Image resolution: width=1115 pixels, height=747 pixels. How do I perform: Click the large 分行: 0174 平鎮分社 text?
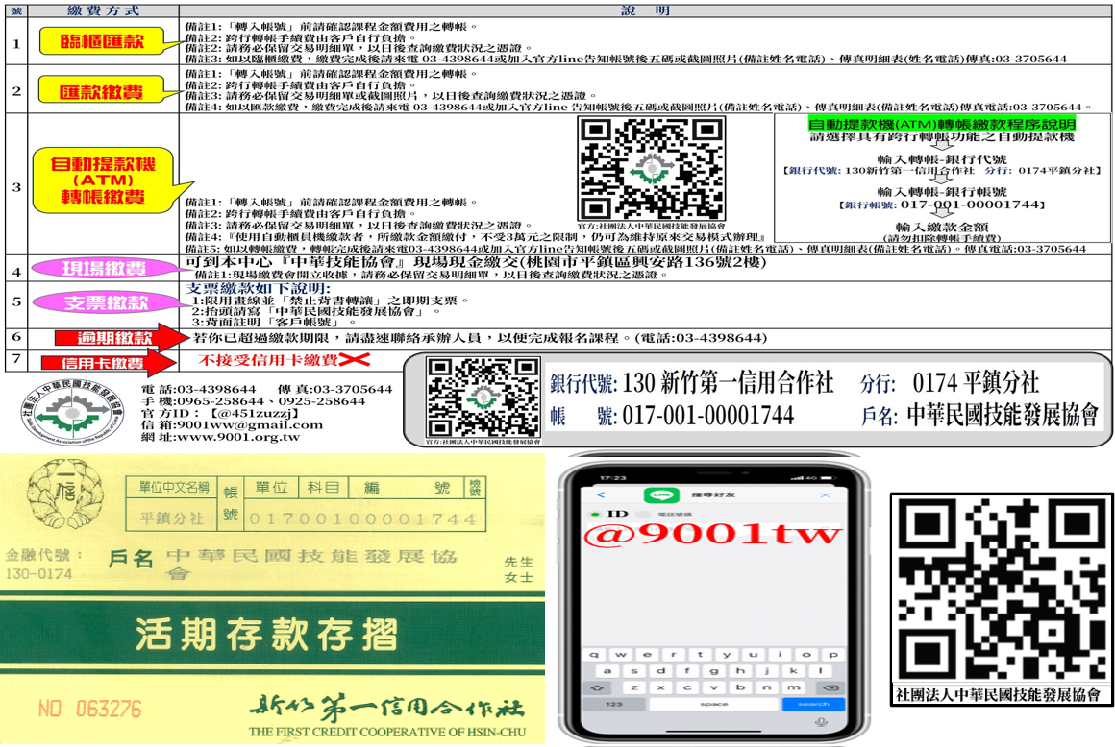coord(950,383)
